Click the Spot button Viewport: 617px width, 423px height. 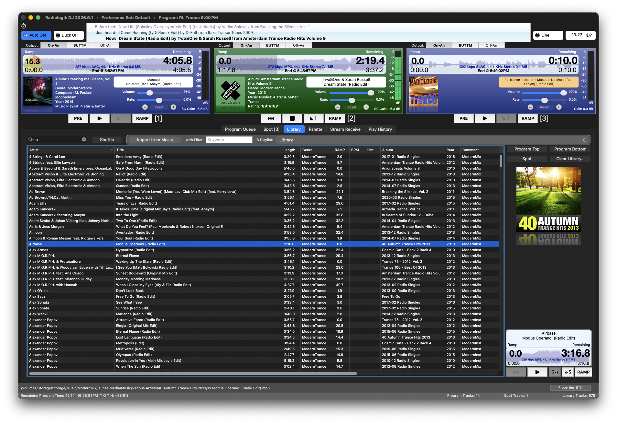pos(527,159)
